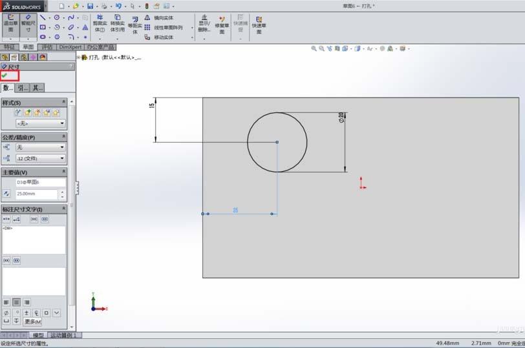Select the Circle sketch tool
Screen dimensions: 525x348
[x=57, y=17]
